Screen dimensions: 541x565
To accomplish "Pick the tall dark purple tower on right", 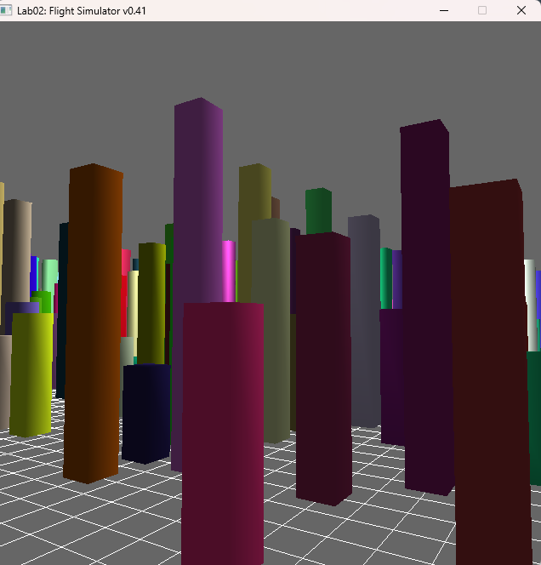I will (x=424, y=255).
